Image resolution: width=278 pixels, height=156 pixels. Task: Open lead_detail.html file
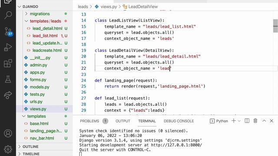coord(47,29)
